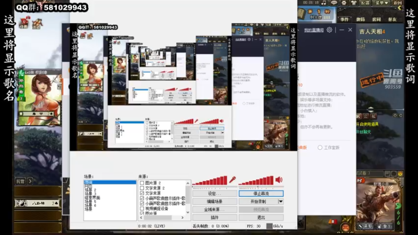Click the yellow collapse arrow in game panel

pyautogui.click(x=399, y=8)
